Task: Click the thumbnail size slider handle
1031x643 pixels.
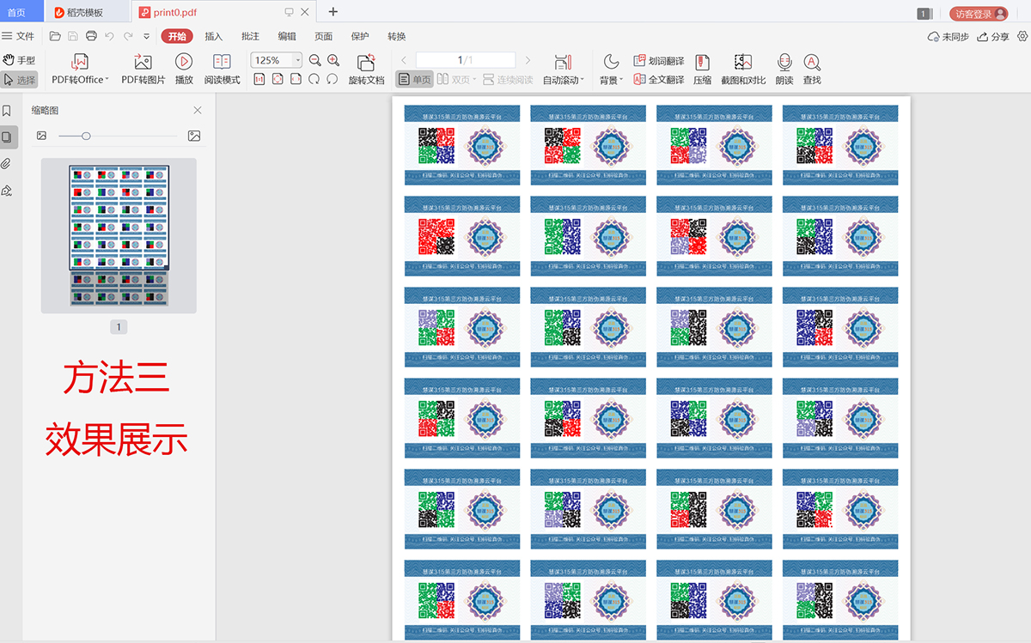Action: (x=86, y=136)
